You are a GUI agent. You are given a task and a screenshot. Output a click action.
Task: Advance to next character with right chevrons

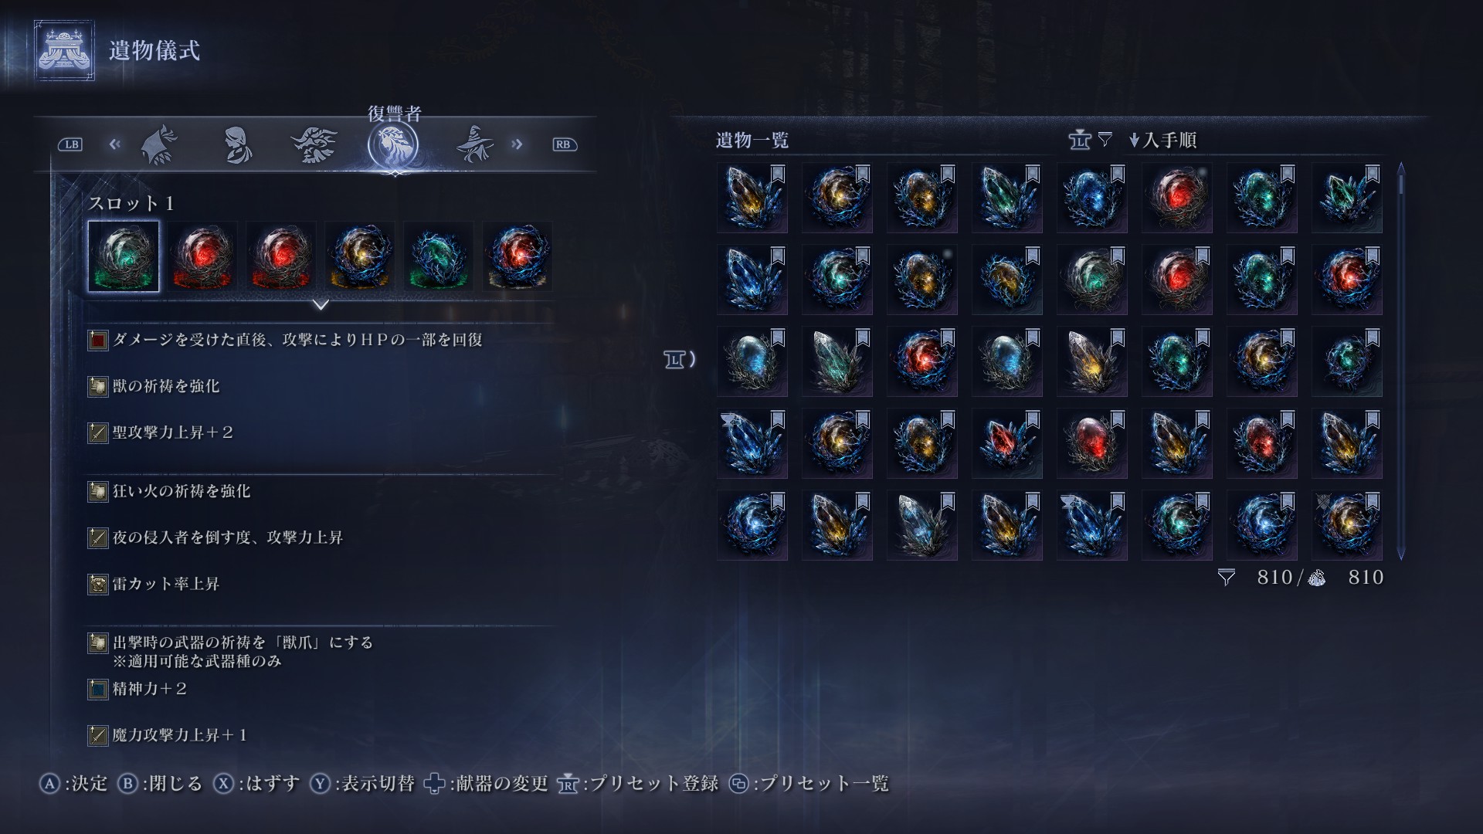[x=517, y=144]
